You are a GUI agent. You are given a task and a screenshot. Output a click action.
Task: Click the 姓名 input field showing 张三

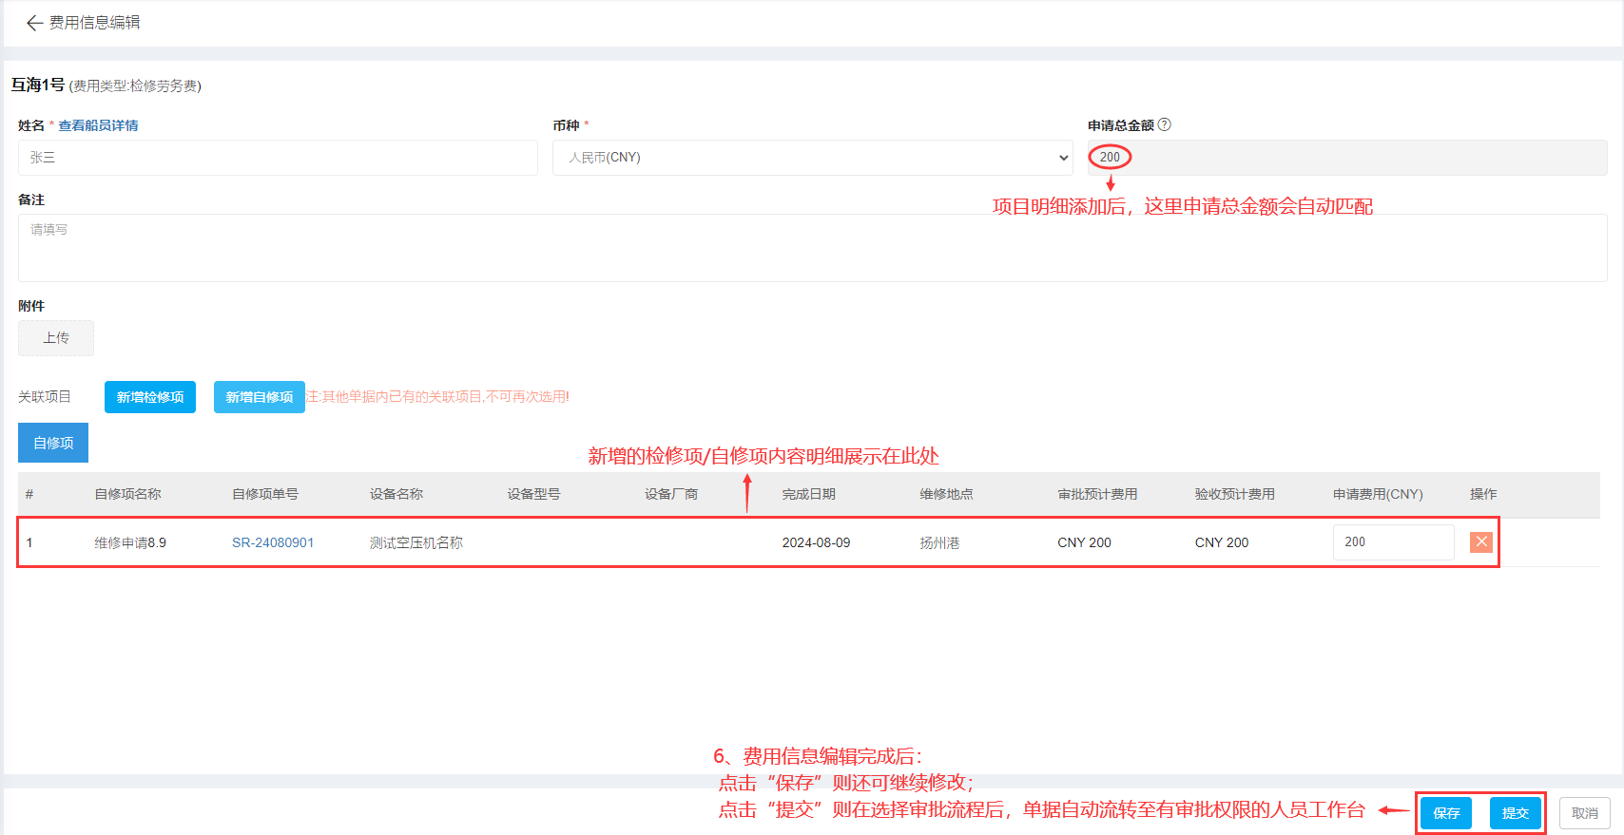[x=278, y=158]
